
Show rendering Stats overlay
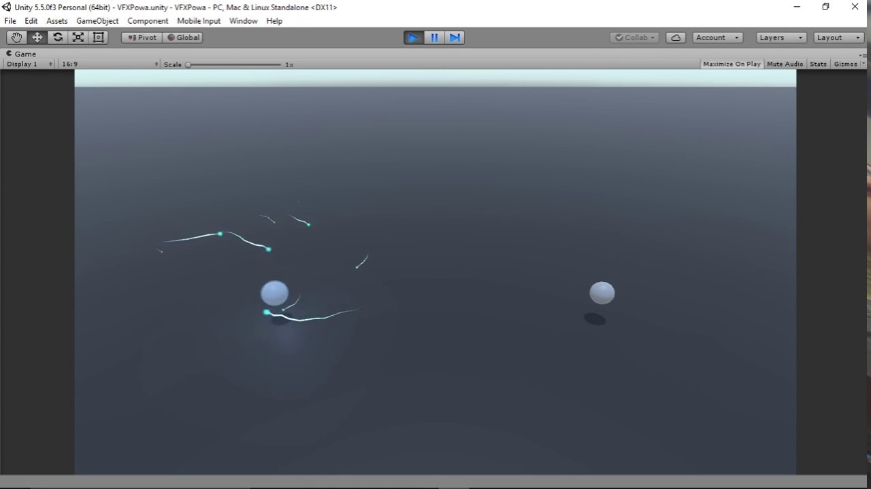(817, 64)
